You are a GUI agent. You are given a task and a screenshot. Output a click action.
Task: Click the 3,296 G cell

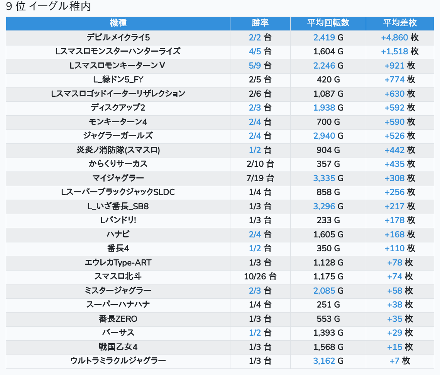(x=328, y=206)
